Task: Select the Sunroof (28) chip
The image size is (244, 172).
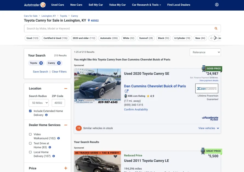Action: click(x=146, y=38)
